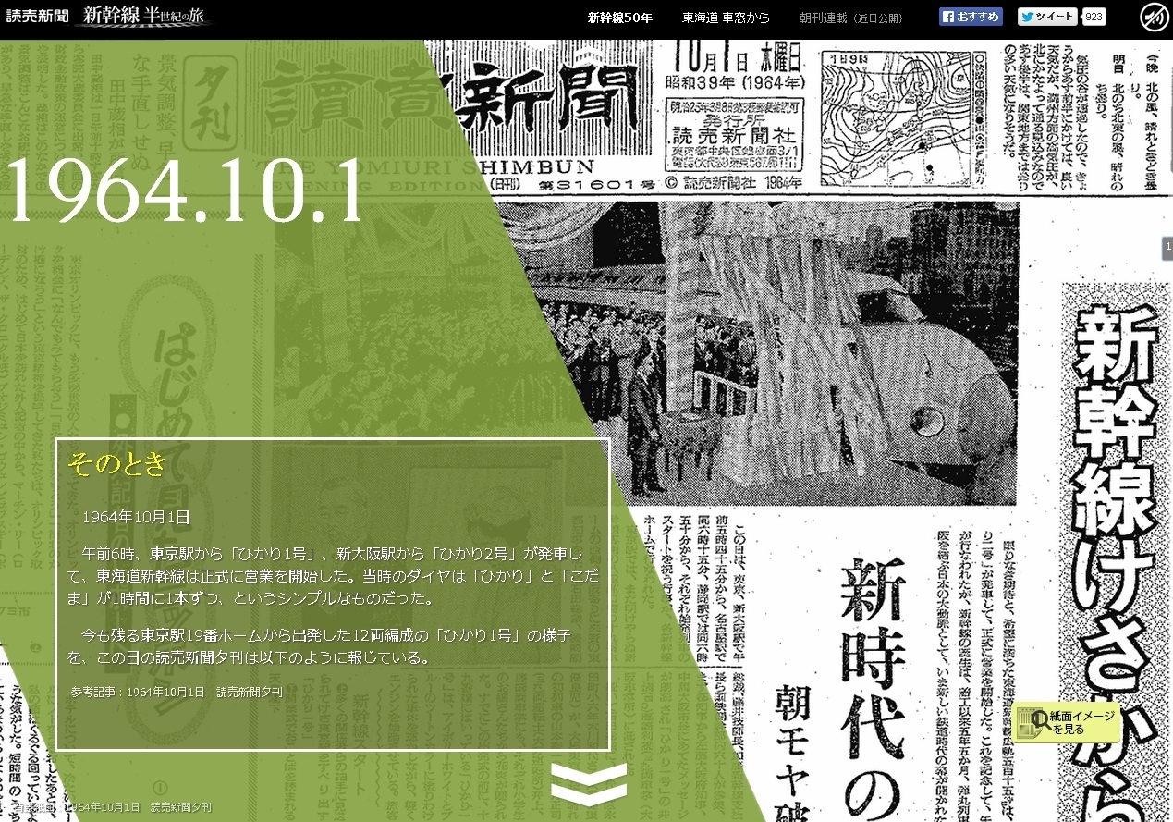Screen dimensions: 1173x822
Task: Click the page indicator tab at right edge
Action: 1167,248
